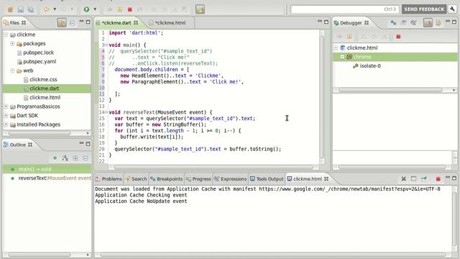Click the Files panel horizontal scrollbar

pyautogui.click(x=40, y=133)
